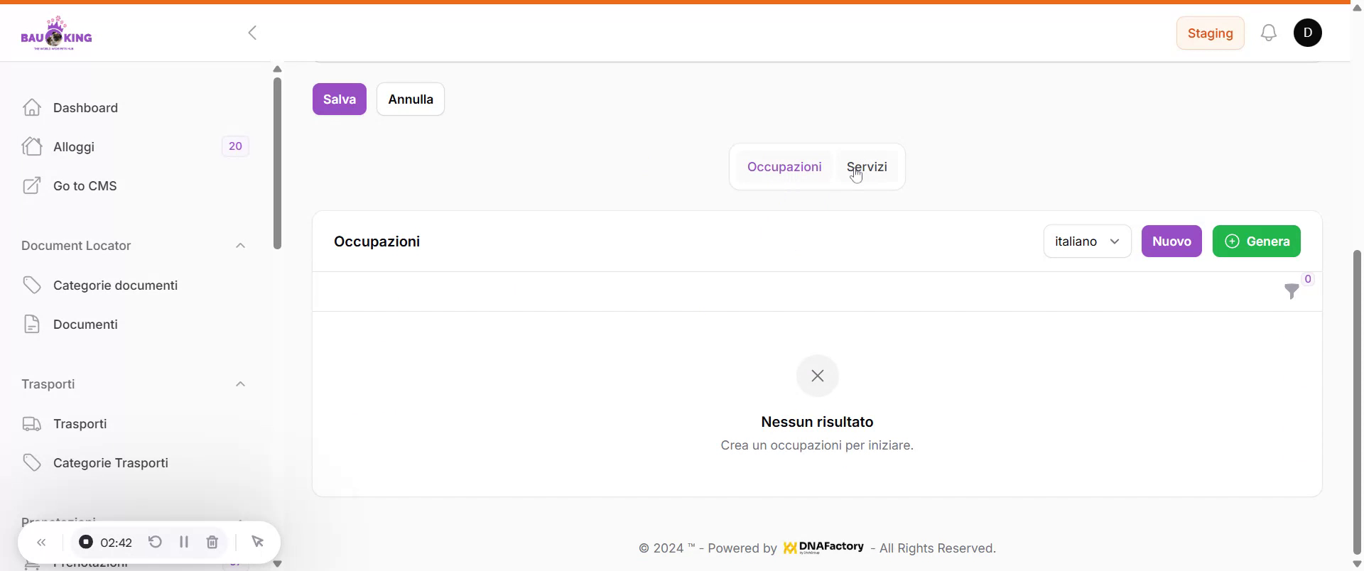Collapse the Trasporti section chevron
This screenshot has height=571, width=1364.
[240, 384]
